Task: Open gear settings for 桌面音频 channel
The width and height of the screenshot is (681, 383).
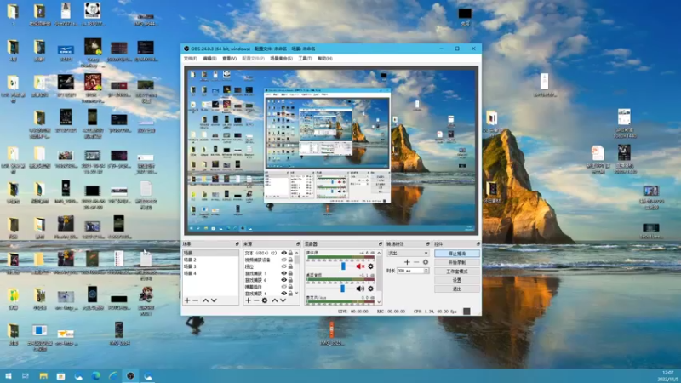Action: pos(370,289)
